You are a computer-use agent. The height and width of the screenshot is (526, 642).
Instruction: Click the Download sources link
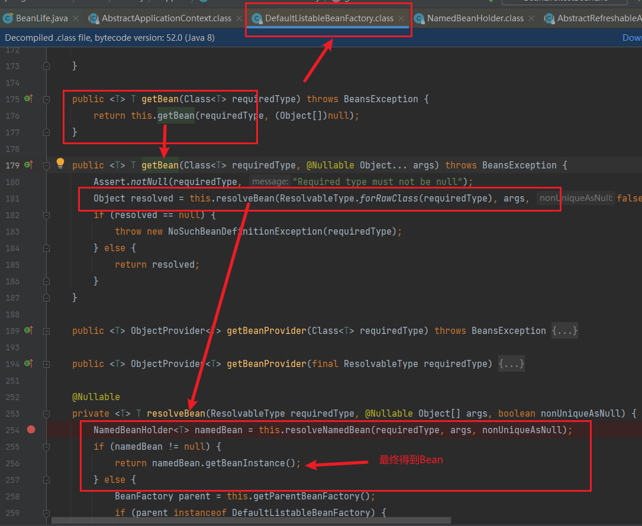(x=631, y=38)
